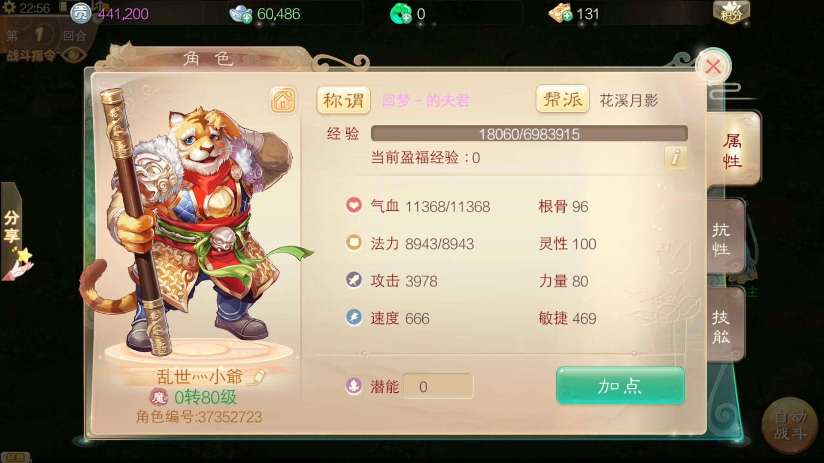Close the character panel
The width and height of the screenshot is (824, 463).
click(x=713, y=67)
